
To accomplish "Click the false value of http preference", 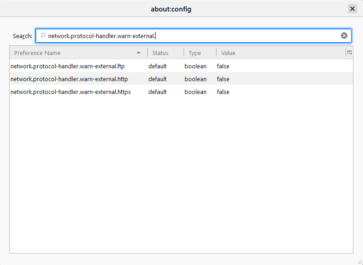I will [x=223, y=79].
